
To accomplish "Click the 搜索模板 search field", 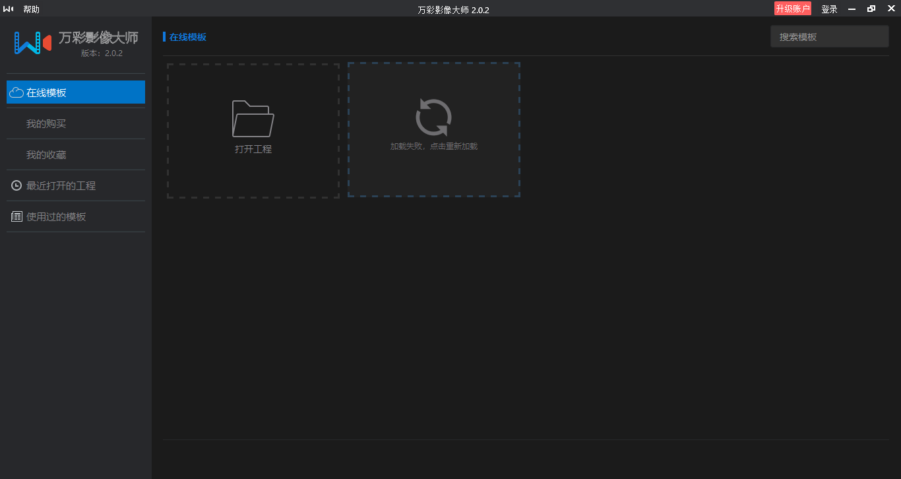I will pyautogui.click(x=830, y=37).
